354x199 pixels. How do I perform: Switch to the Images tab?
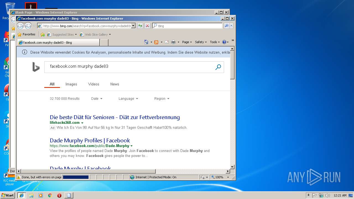[71, 84]
